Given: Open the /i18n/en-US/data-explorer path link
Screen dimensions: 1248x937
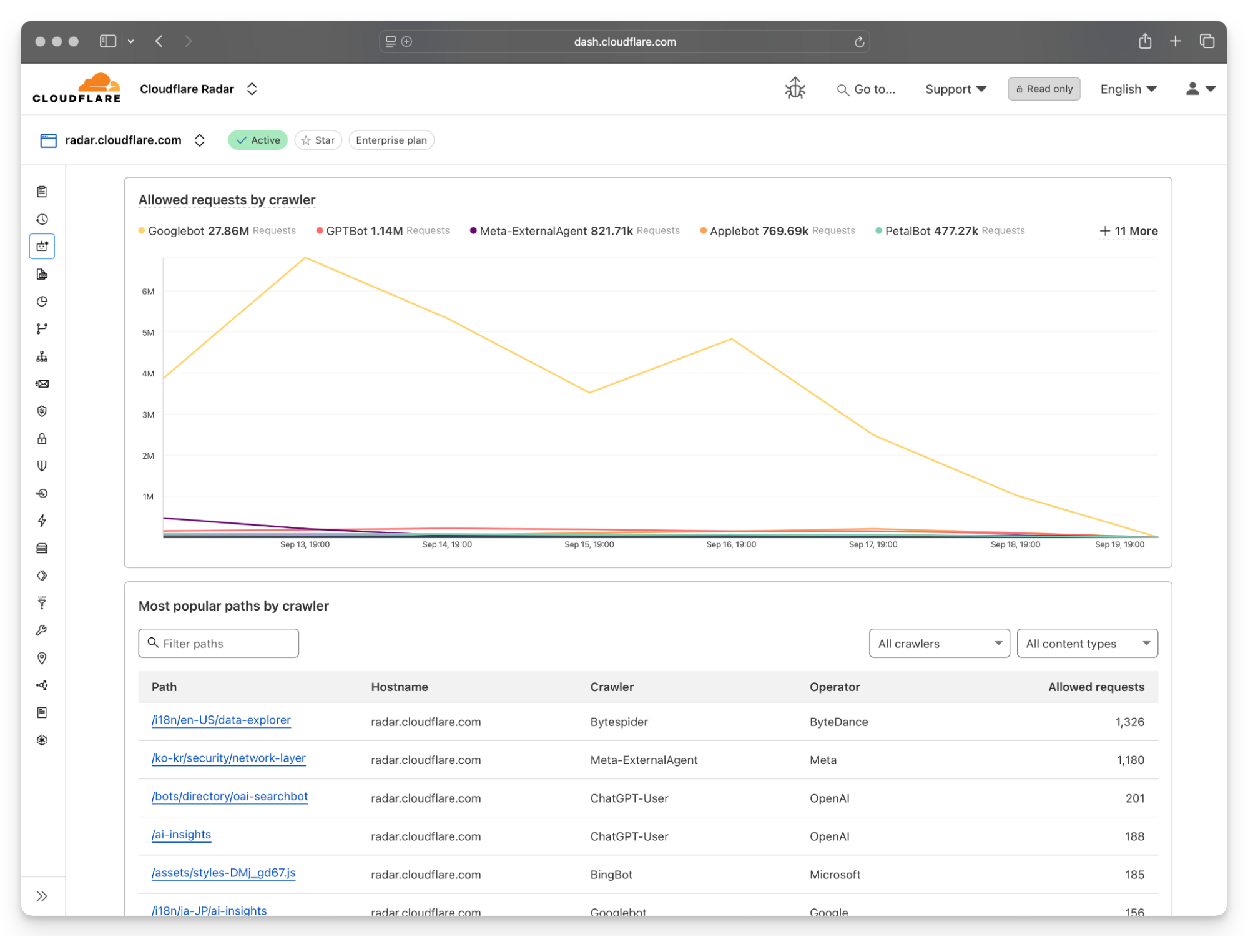Looking at the screenshot, I should [221, 720].
